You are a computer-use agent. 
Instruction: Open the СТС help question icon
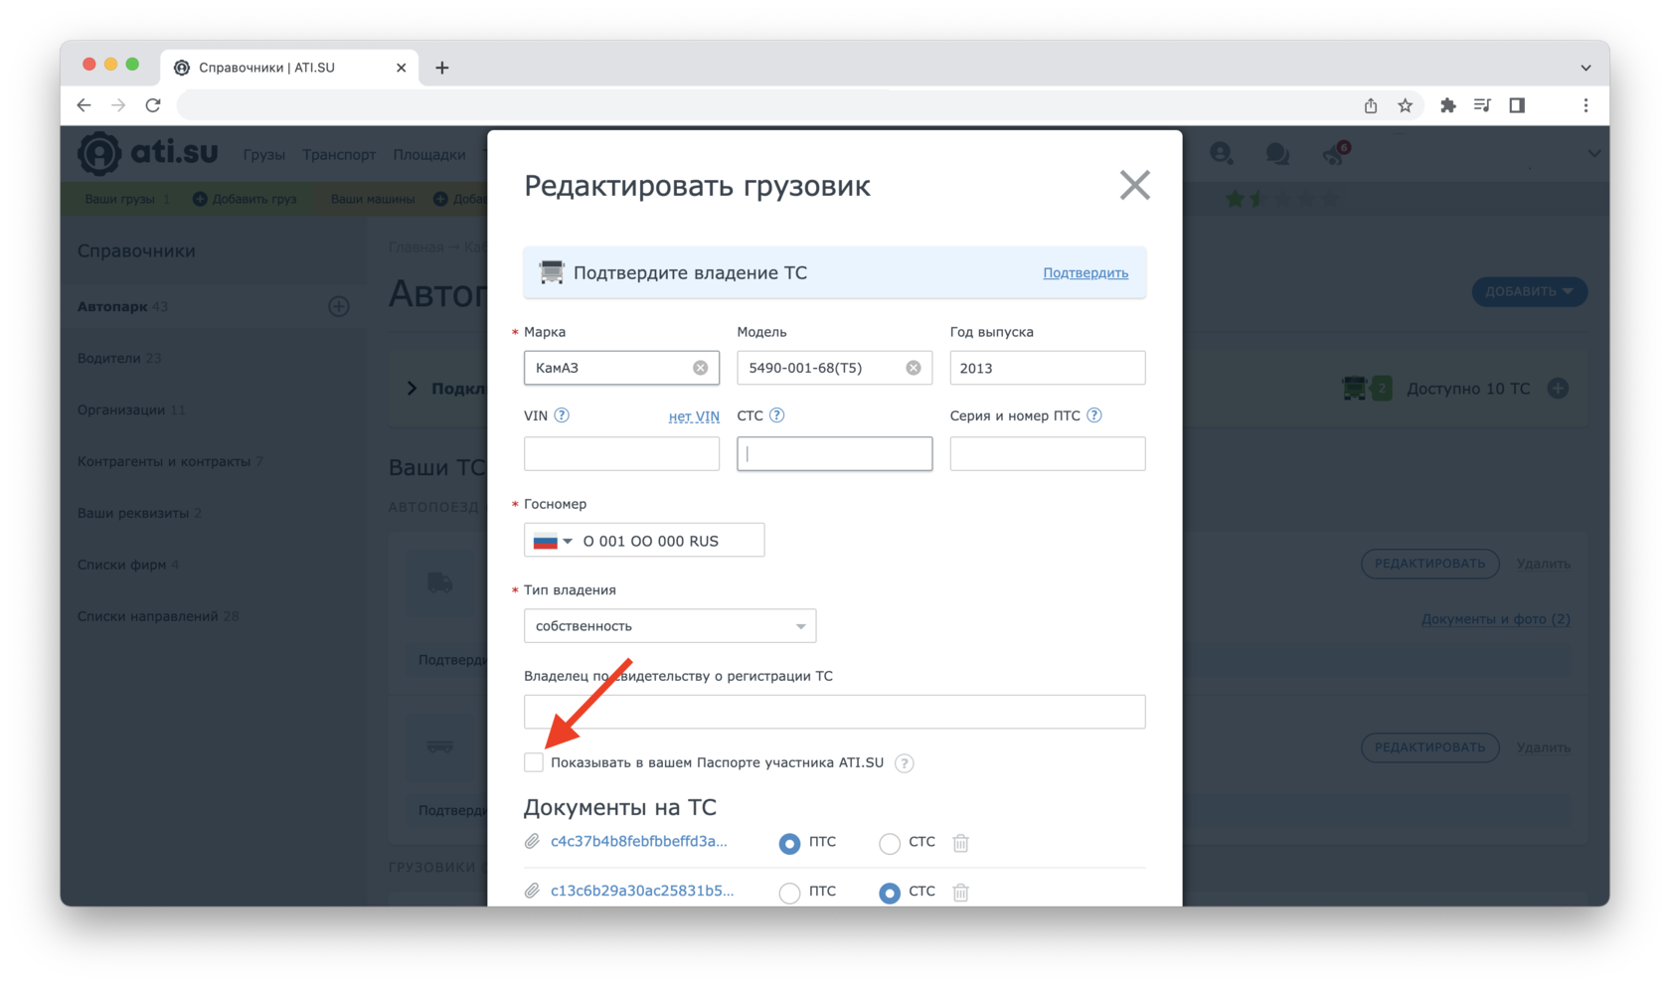tap(776, 415)
